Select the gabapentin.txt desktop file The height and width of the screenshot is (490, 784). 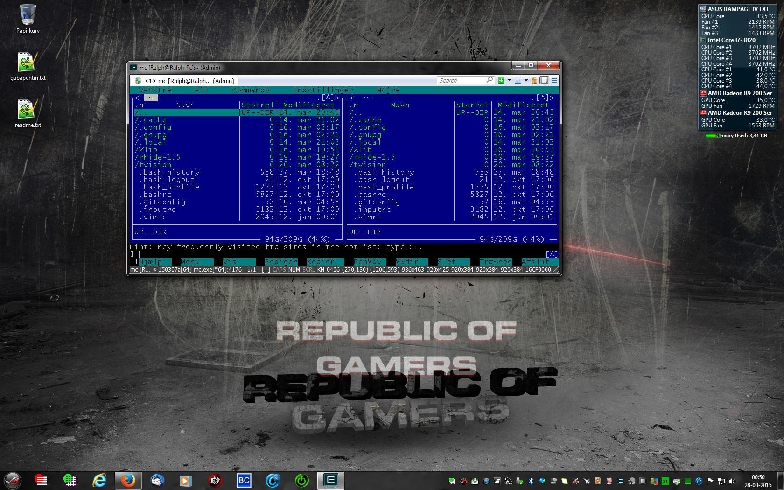[x=28, y=67]
